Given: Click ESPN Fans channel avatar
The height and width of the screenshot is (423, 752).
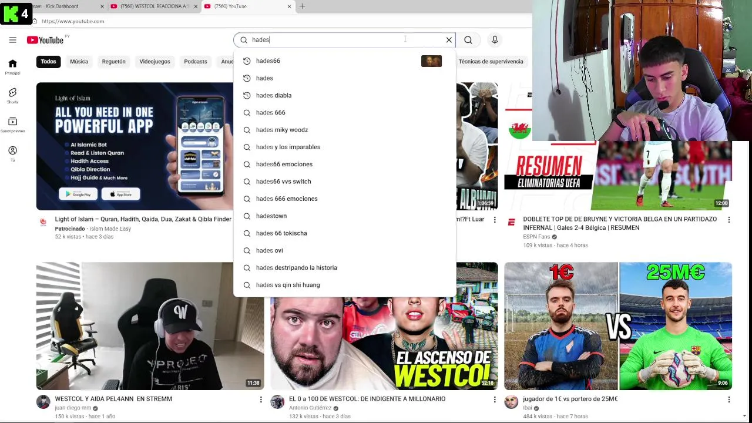Looking at the screenshot, I should [x=511, y=222].
